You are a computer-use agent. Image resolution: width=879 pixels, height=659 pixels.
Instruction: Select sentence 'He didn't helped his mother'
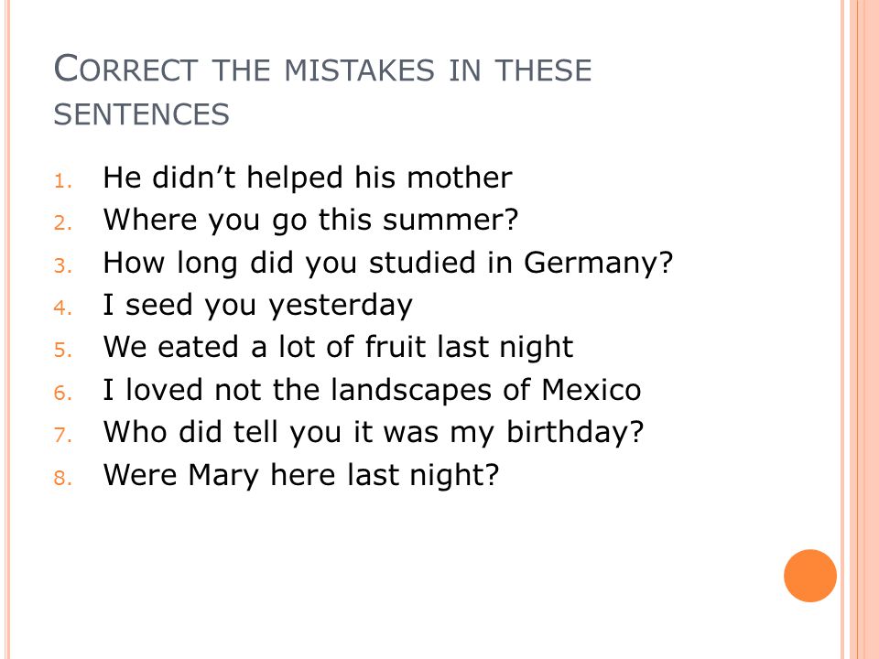(308, 178)
